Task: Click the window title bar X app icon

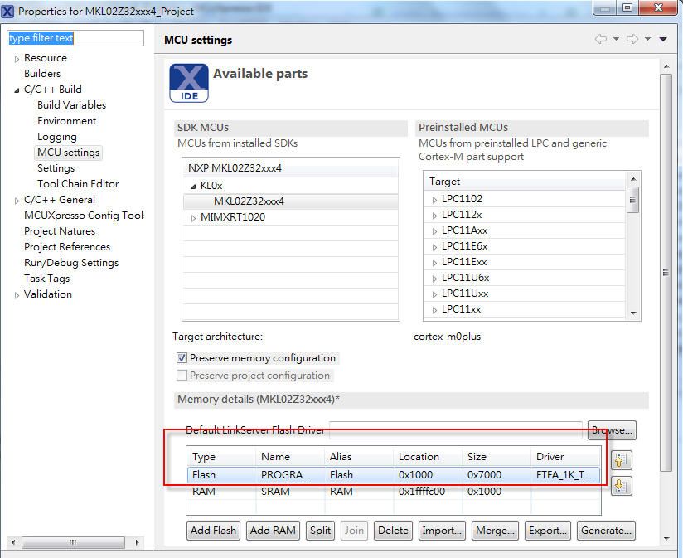Action: [x=7, y=11]
